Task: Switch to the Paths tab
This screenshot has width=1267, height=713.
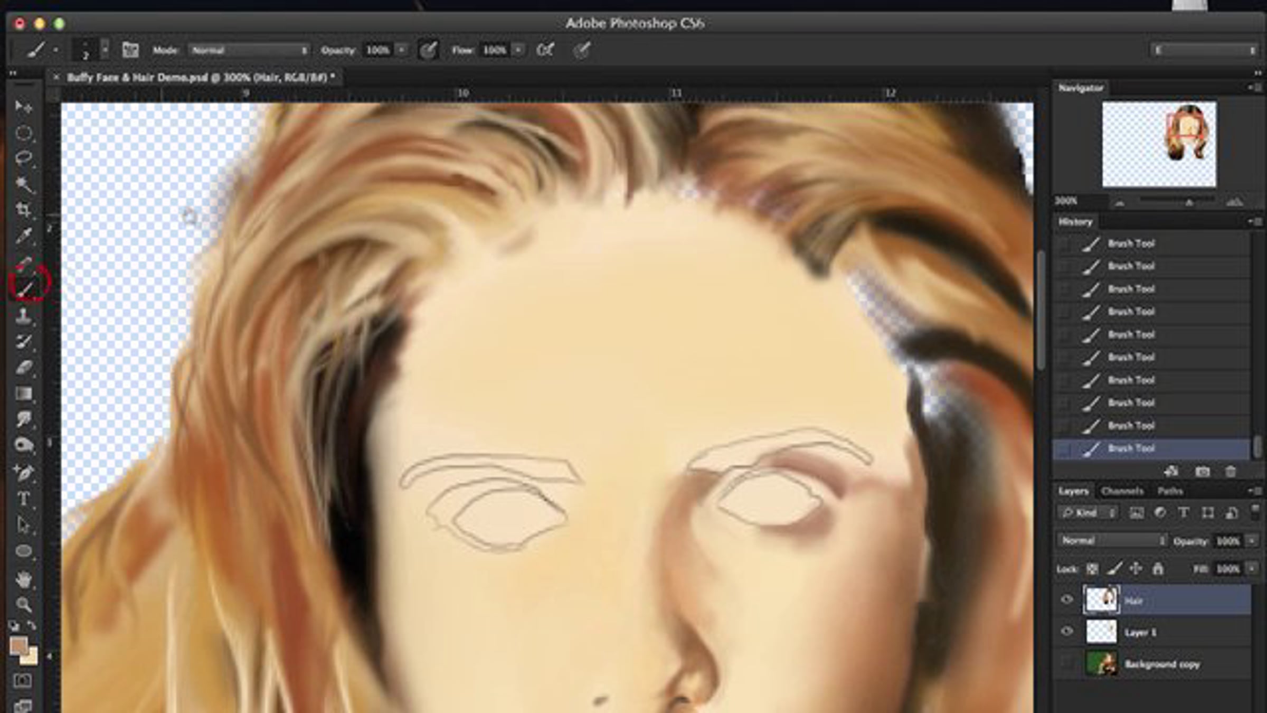Action: click(1170, 492)
